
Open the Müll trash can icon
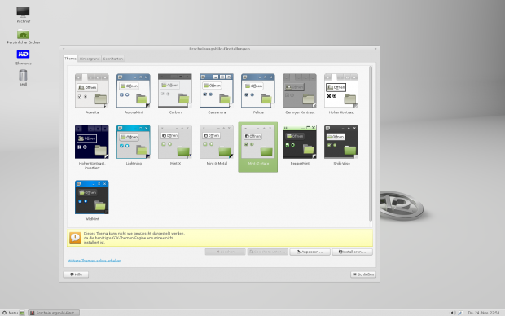23,76
